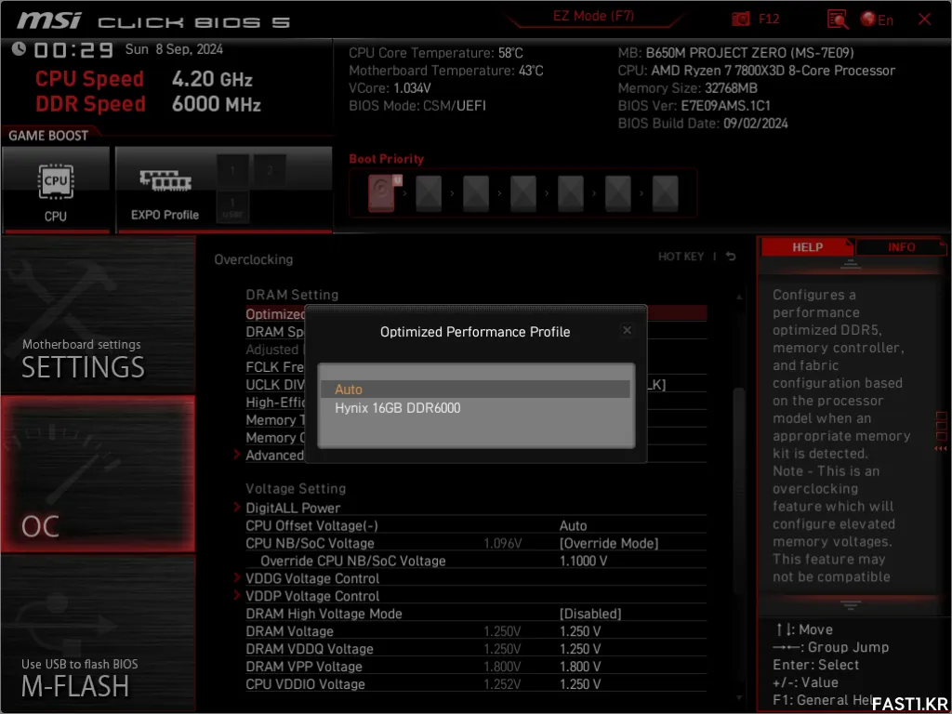Select EXPO profile 1

click(232, 171)
